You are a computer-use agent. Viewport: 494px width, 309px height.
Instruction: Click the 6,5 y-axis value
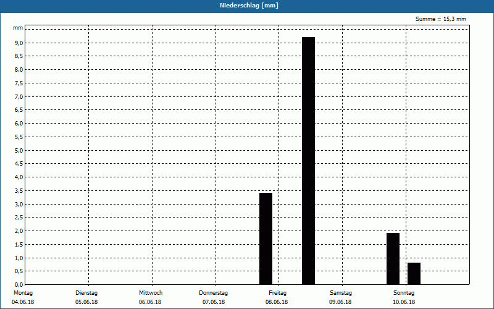(x=19, y=110)
